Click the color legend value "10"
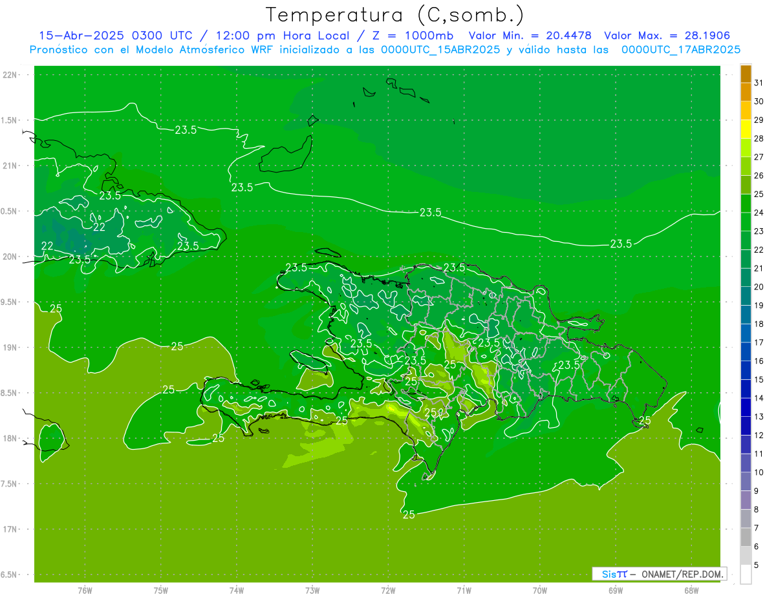Viewport: 776px width, 599px height. [x=759, y=472]
